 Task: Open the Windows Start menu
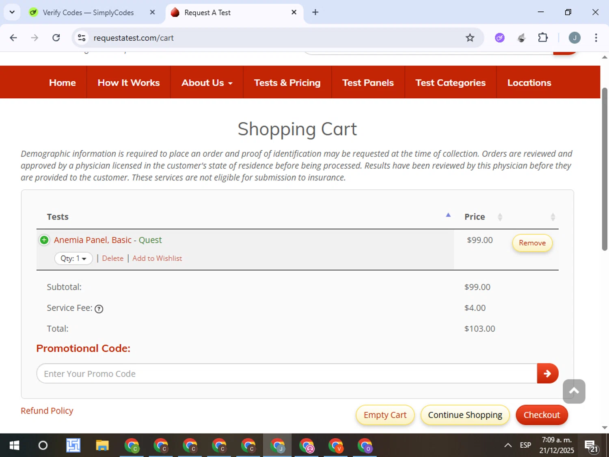pyautogui.click(x=14, y=446)
